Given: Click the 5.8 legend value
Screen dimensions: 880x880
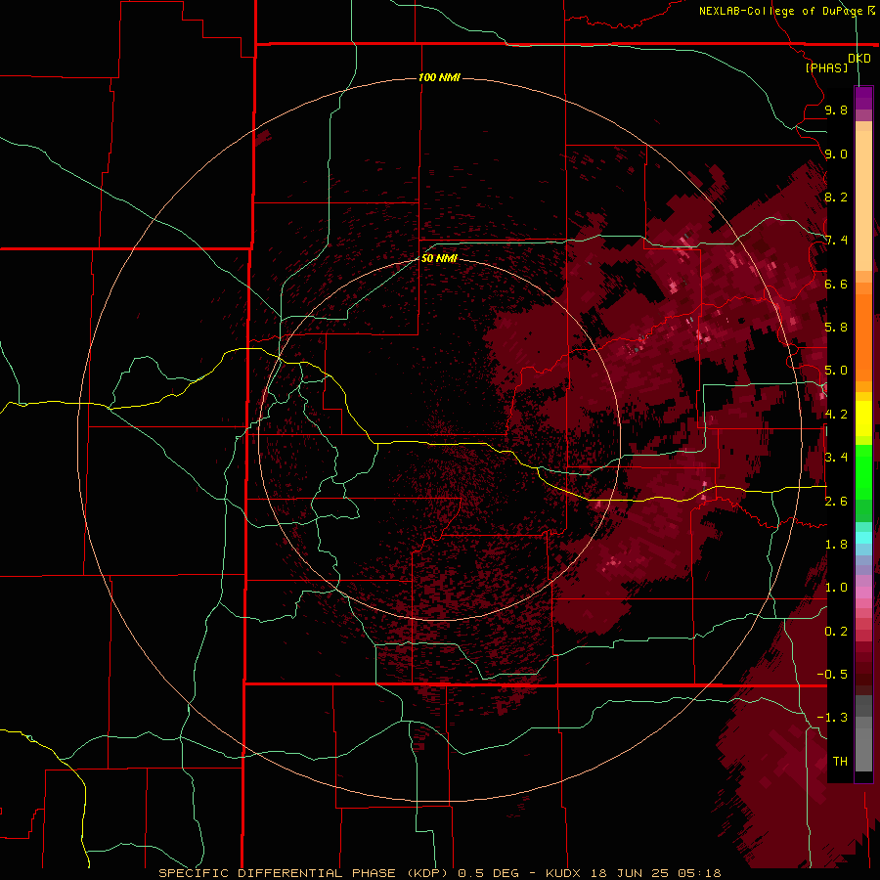Looking at the screenshot, I should (x=836, y=327).
